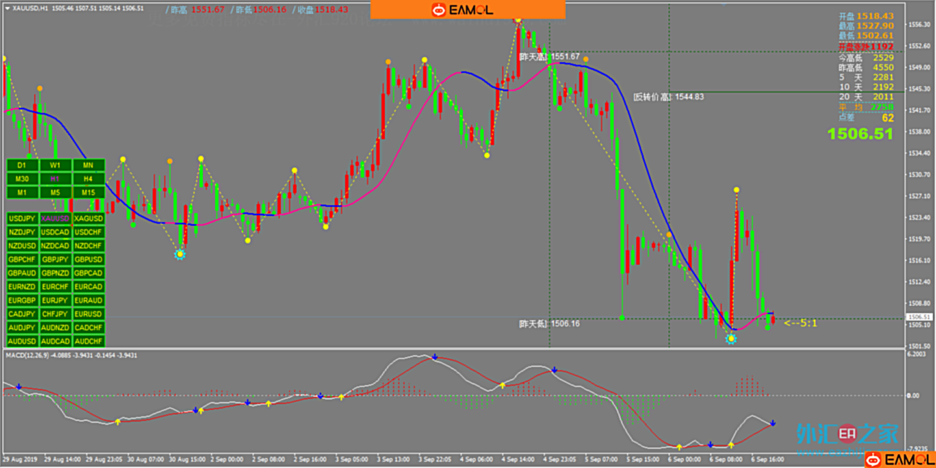This screenshot has width=936, height=468.
Task: Click the EAMOL robot logo in top banner
Action: [x=439, y=10]
